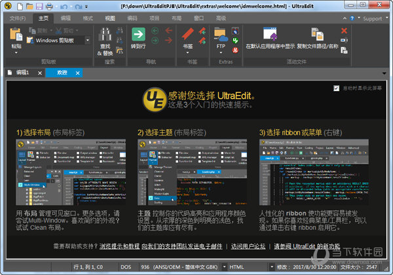393x275 pixels.
Task: Follow 请参阅 UltraEdit 的新功能 link
Action: 307,246
